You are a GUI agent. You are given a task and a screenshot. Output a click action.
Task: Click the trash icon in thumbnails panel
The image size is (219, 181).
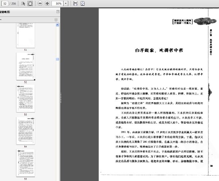(x=56, y=20)
